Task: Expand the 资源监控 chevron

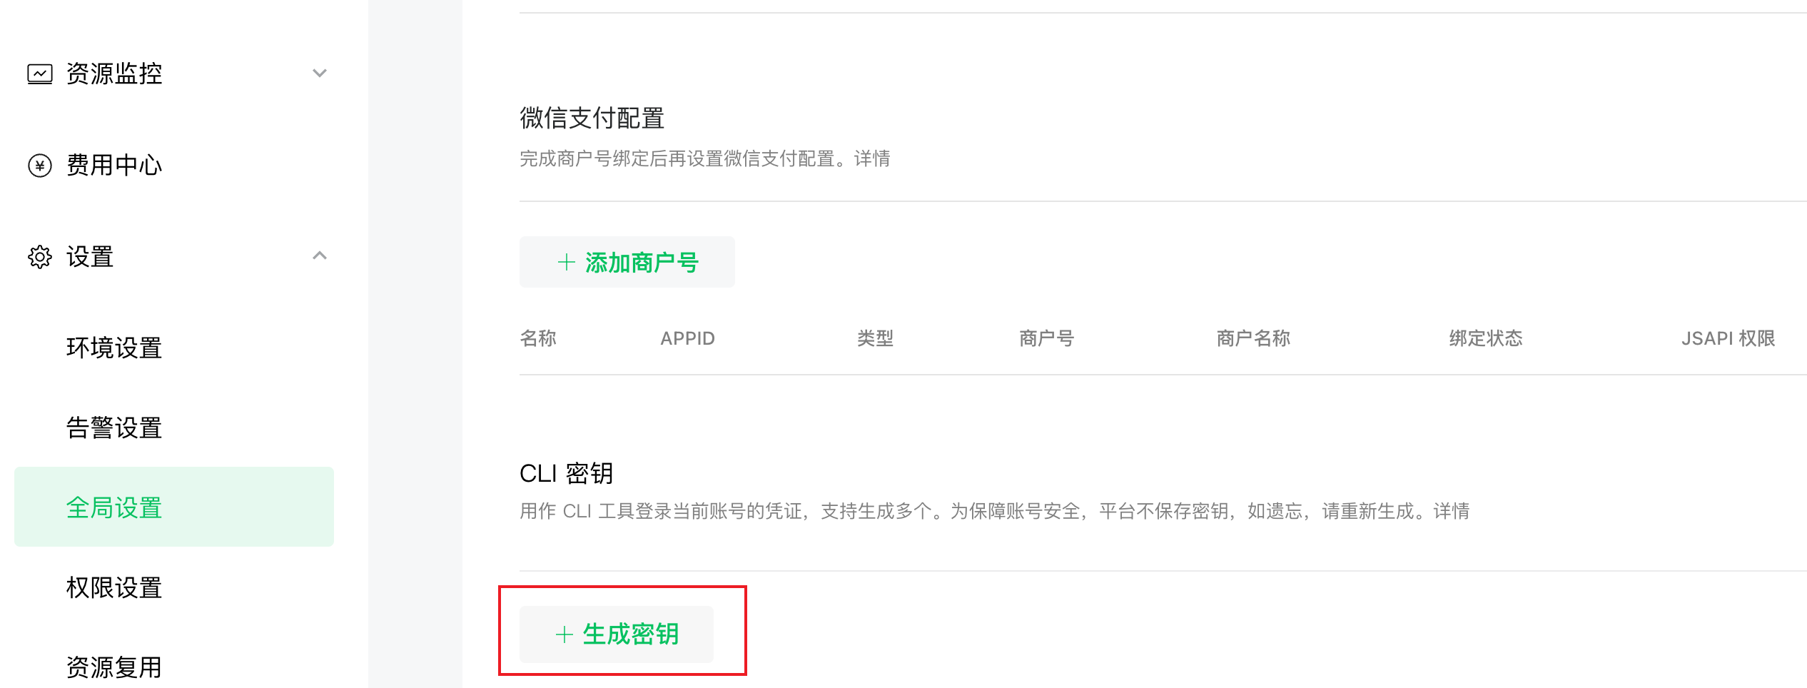Action: click(320, 73)
